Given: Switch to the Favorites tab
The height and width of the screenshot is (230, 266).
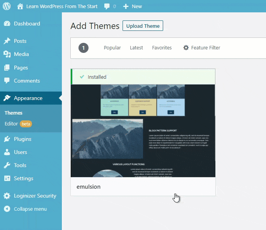Looking at the screenshot, I should point(162,47).
